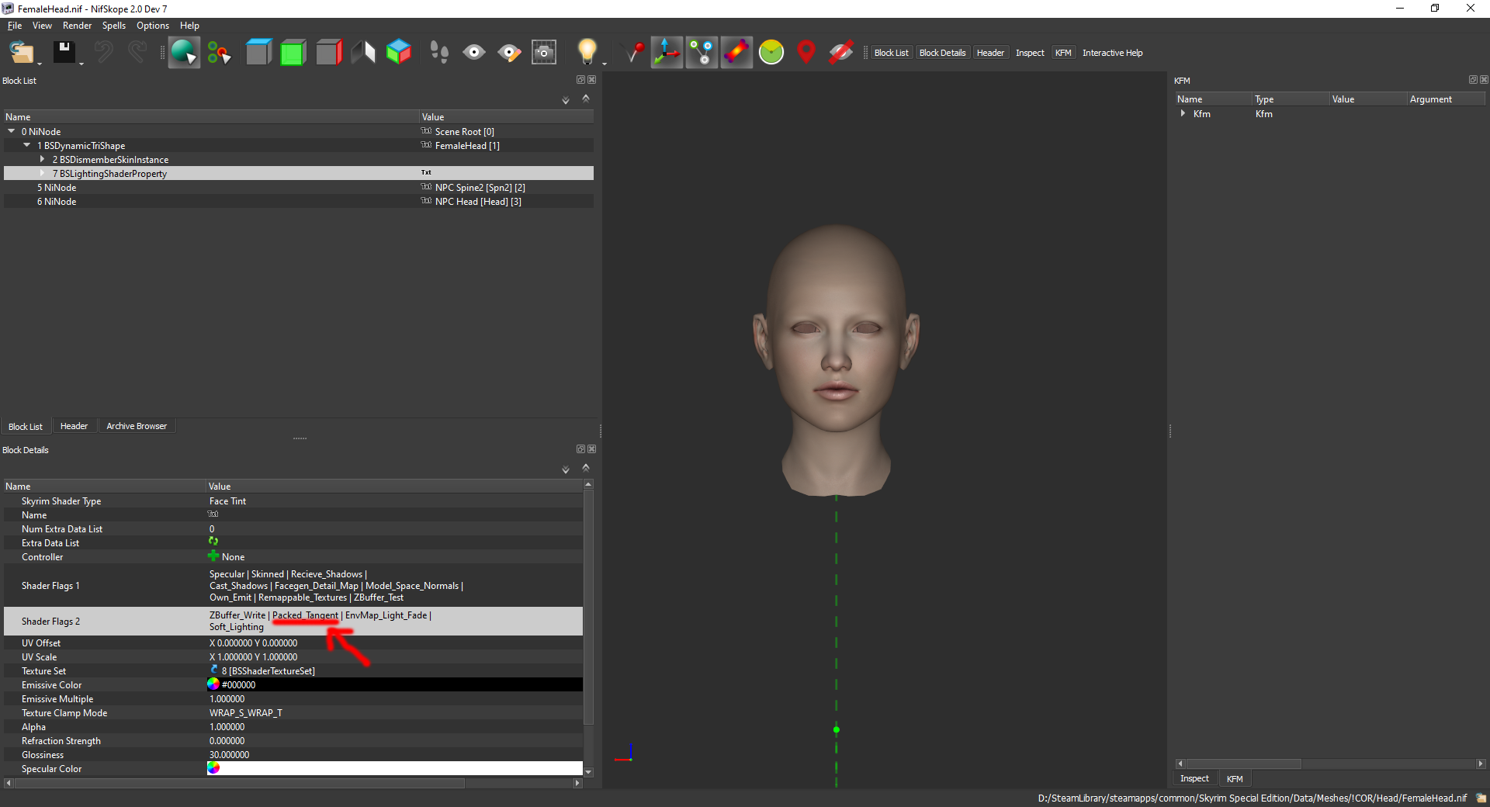1490x807 pixels.
Task: Click the Save floppy disk icon
Action: tap(64, 53)
